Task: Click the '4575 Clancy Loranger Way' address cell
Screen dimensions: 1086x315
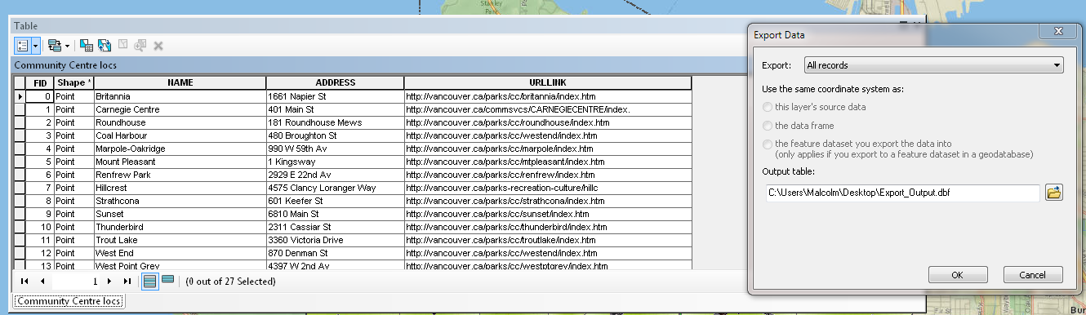Action: (335, 188)
